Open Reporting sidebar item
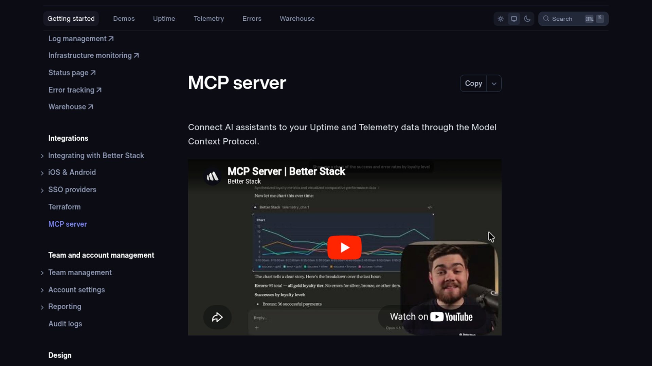Screen dimensions: 652x366 point(65,306)
